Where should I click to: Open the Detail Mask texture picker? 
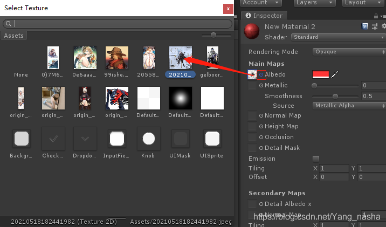(261, 148)
